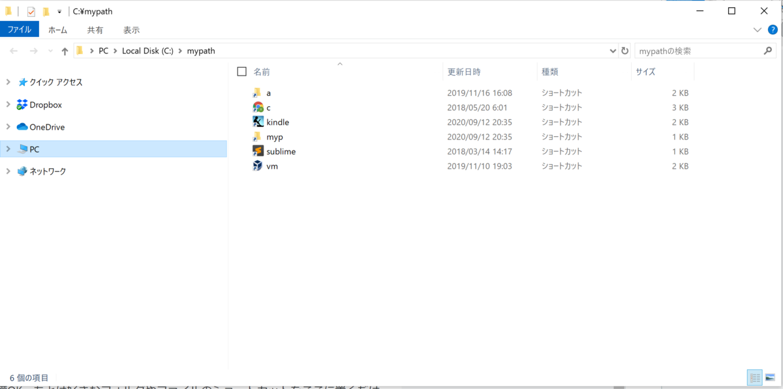Check the select-all checkbox above file list
The image size is (783, 389).
[241, 72]
